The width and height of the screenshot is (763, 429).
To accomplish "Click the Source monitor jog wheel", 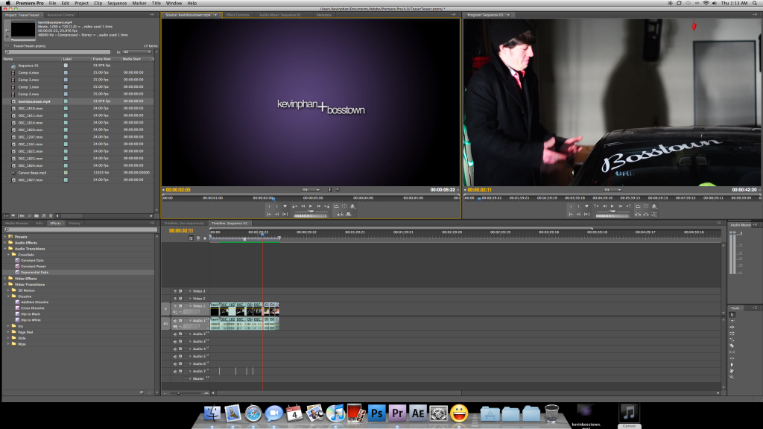I will tap(311, 217).
